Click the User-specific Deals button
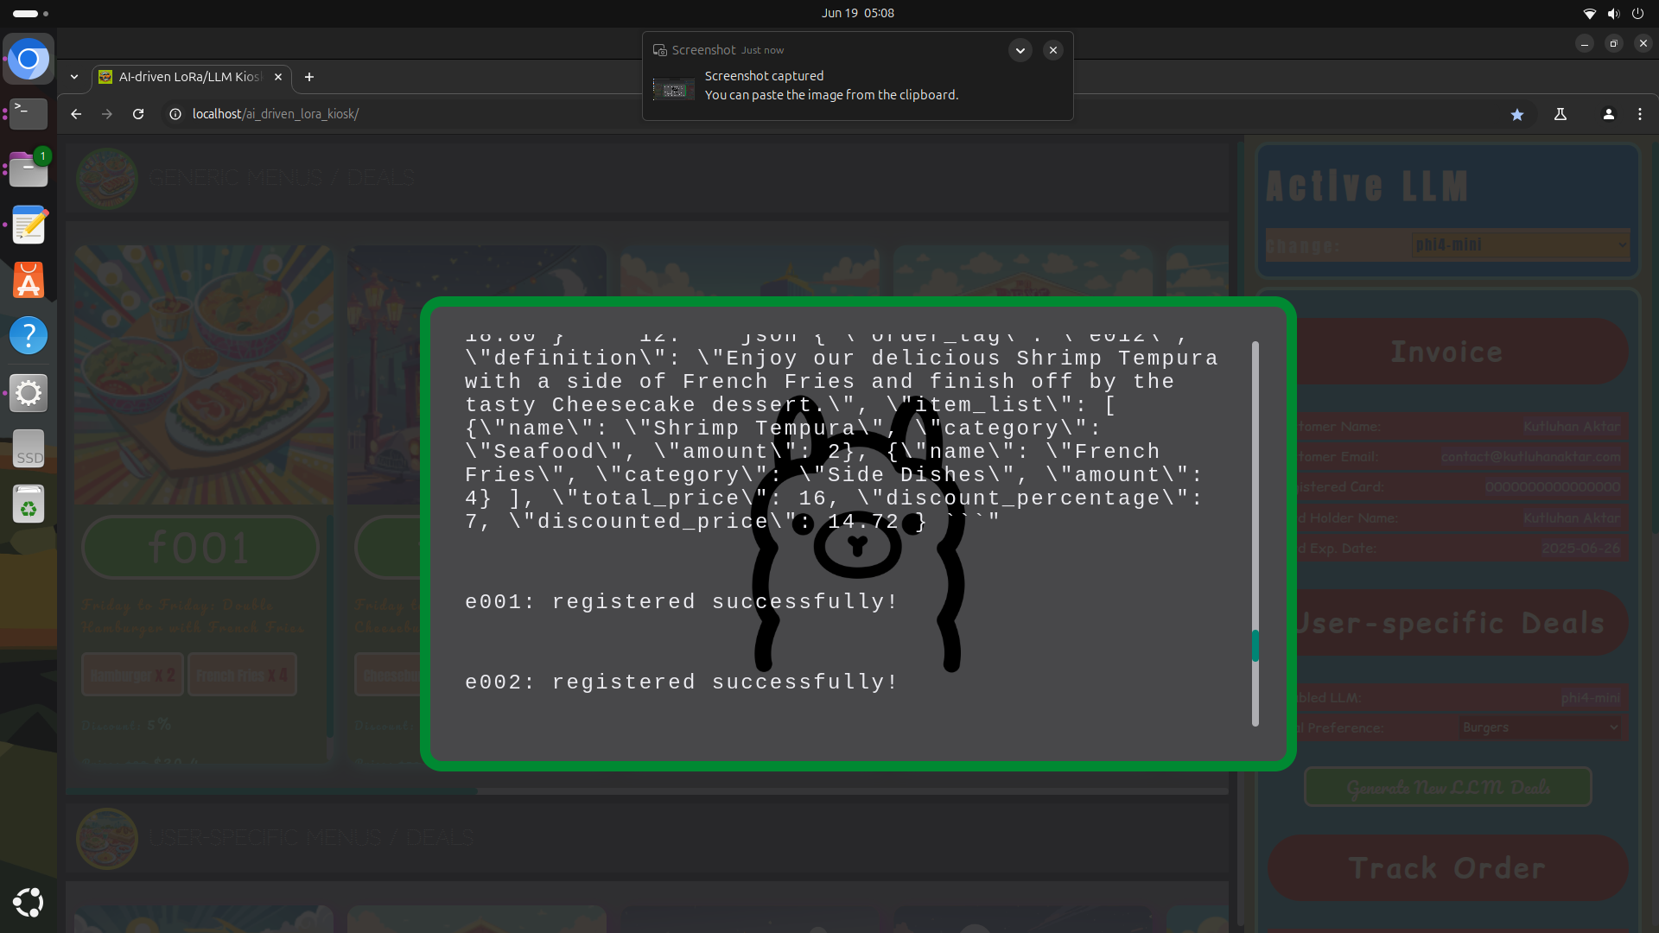This screenshot has height=933, width=1659. [1462, 623]
